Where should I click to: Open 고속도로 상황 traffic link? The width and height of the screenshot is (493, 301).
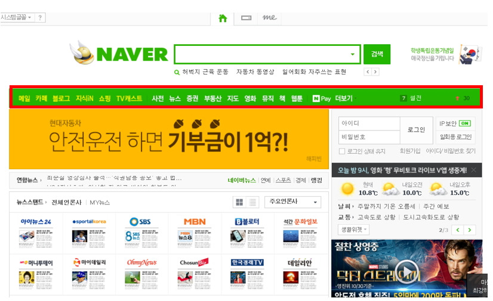pos(377,217)
